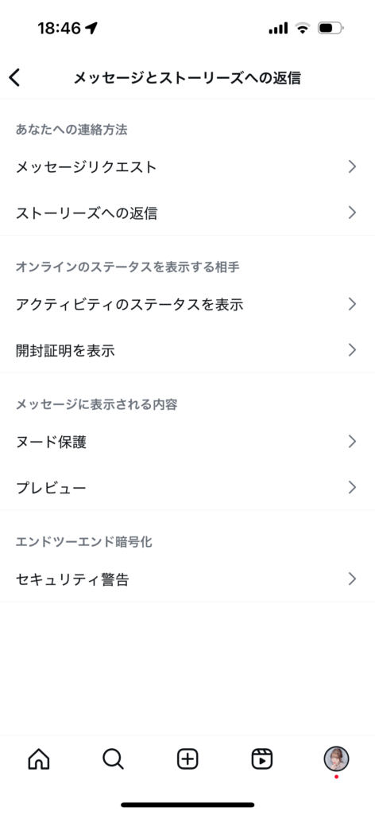Tap the battery indicator icon
This screenshot has height=815, width=375.
(331, 28)
